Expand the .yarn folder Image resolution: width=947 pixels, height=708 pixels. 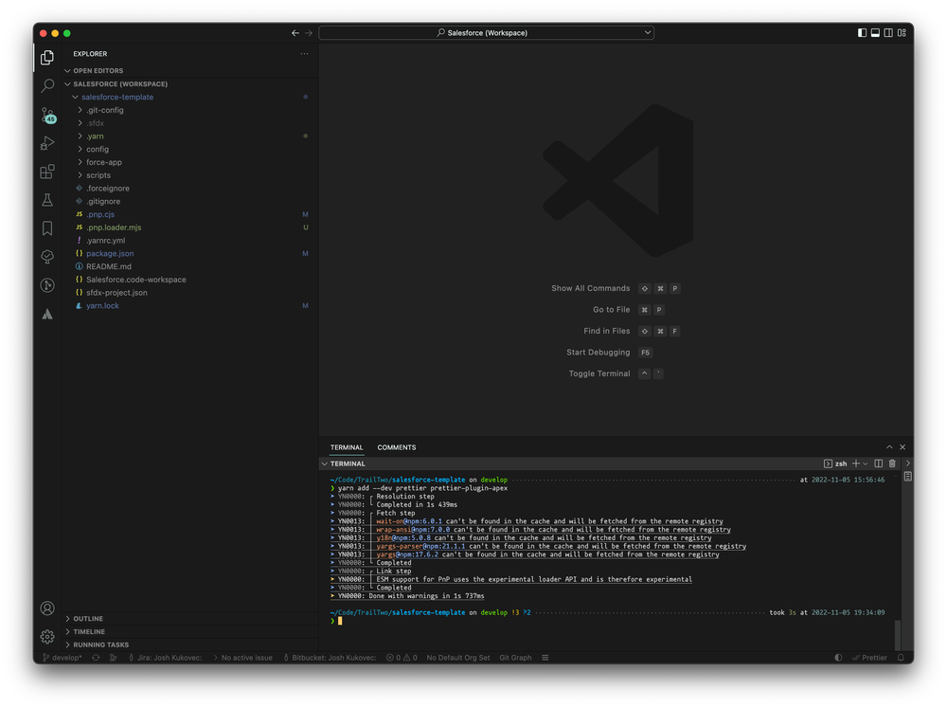point(190,136)
